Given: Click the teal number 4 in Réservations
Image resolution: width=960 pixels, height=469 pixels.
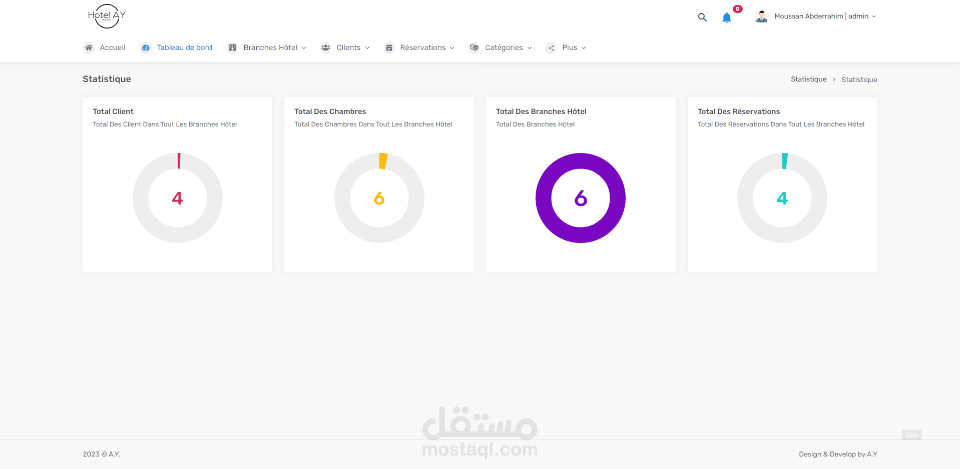Looking at the screenshot, I should pos(782,198).
